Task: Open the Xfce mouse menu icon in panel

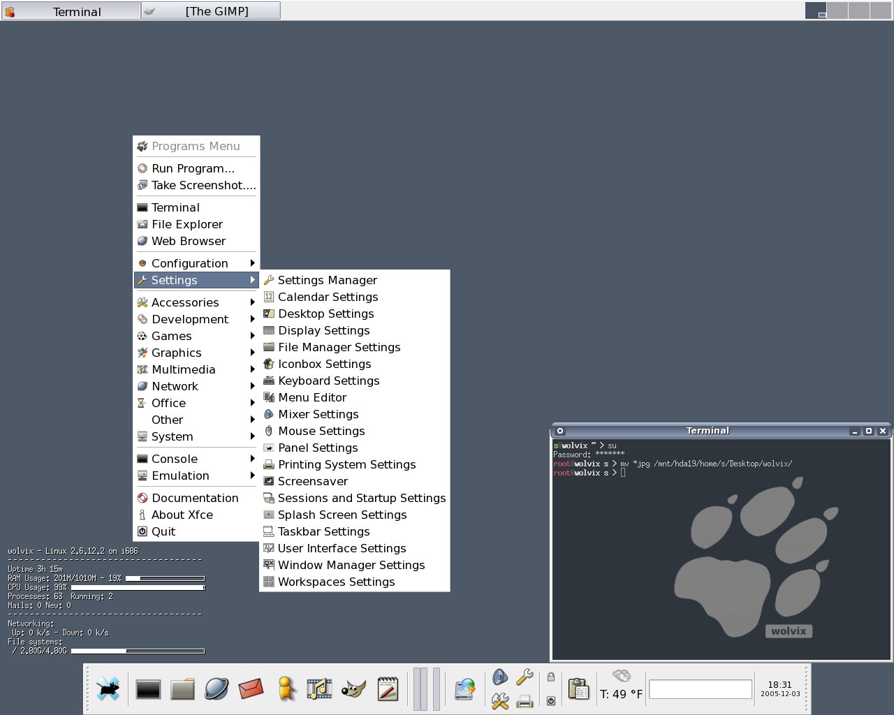Action: click(108, 689)
